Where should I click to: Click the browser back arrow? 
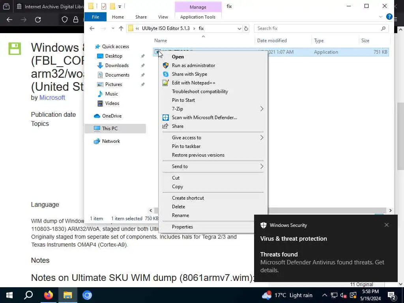tap(9, 20)
